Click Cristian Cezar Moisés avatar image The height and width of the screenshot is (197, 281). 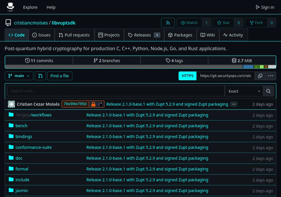pyautogui.click(x=11, y=104)
